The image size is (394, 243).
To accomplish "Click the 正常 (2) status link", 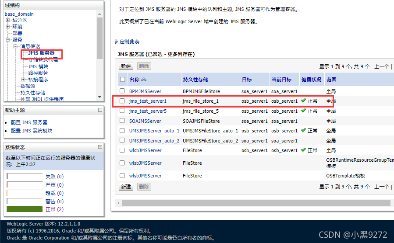I will [x=54, y=209].
